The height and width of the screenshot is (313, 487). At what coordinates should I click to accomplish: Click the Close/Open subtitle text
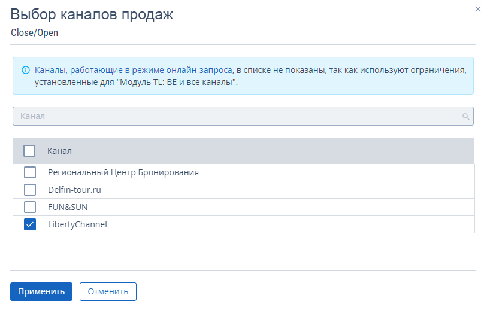34,33
